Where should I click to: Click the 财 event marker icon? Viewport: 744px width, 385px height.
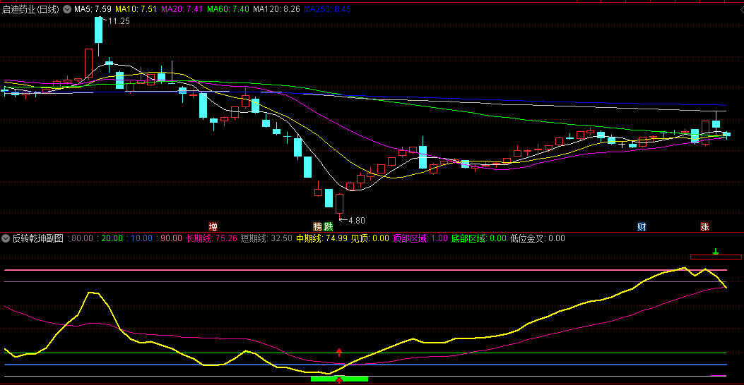tap(642, 226)
